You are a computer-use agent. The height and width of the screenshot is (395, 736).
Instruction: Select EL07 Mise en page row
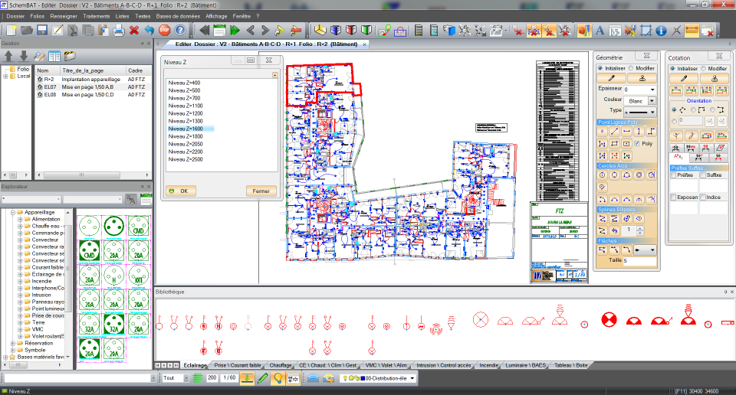pyautogui.click(x=93, y=87)
